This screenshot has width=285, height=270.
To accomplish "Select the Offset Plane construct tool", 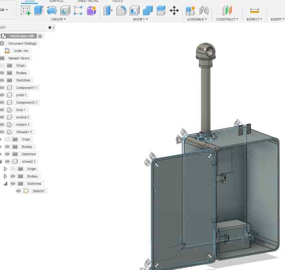I will [x=227, y=10].
